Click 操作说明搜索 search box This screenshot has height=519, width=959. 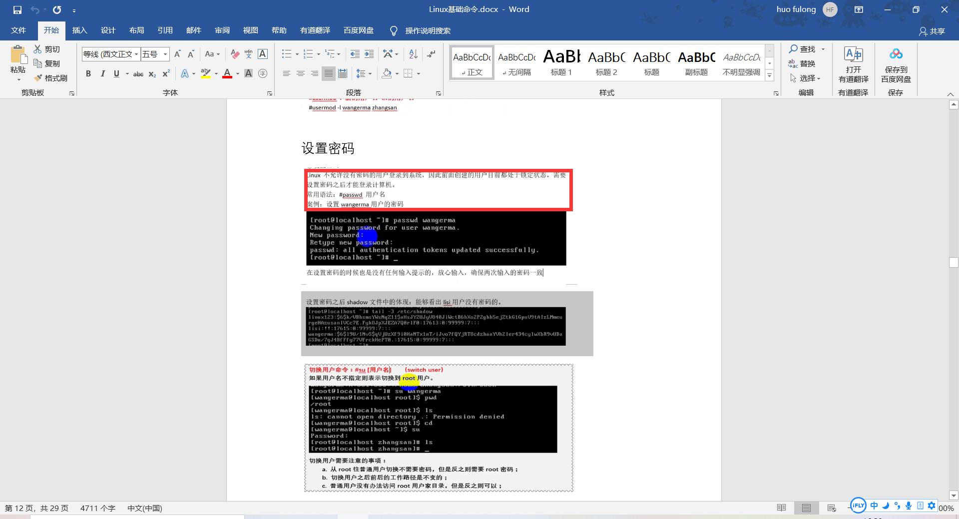pyautogui.click(x=420, y=31)
